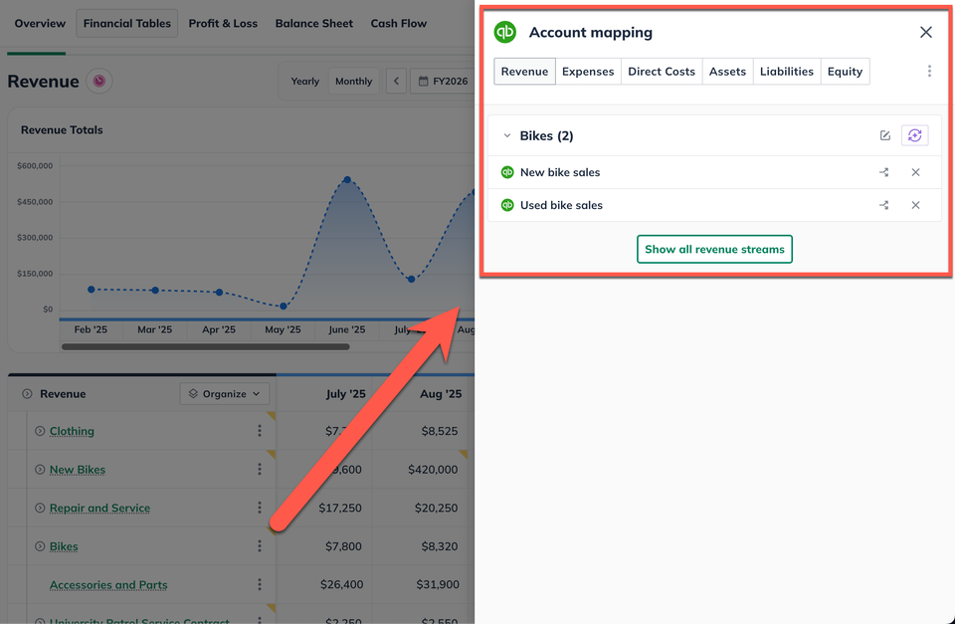Switch chart view to Yearly
Image resolution: width=955 pixels, height=624 pixels.
304,81
